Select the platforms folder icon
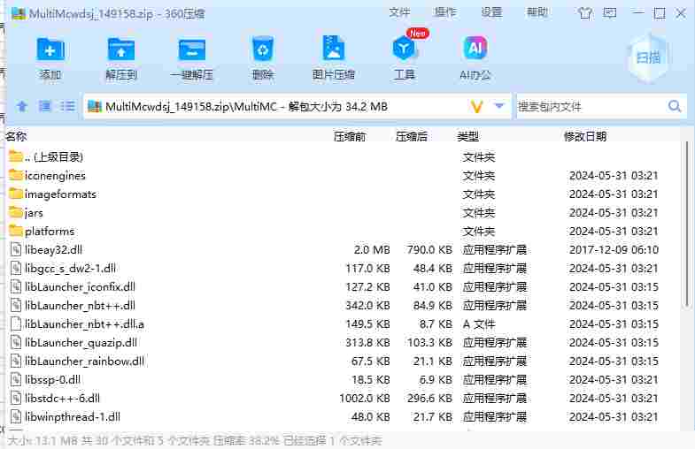695x449 pixels. pyautogui.click(x=16, y=231)
